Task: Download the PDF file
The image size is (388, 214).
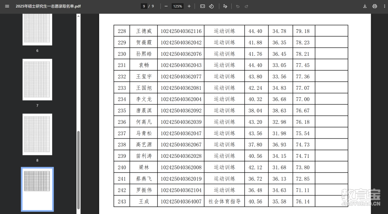Action: click(365, 6)
